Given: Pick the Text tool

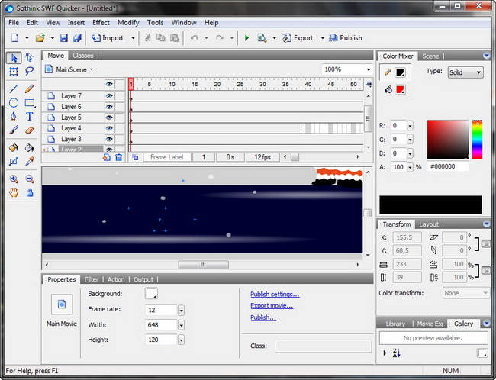Looking at the screenshot, I should point(30,116).
